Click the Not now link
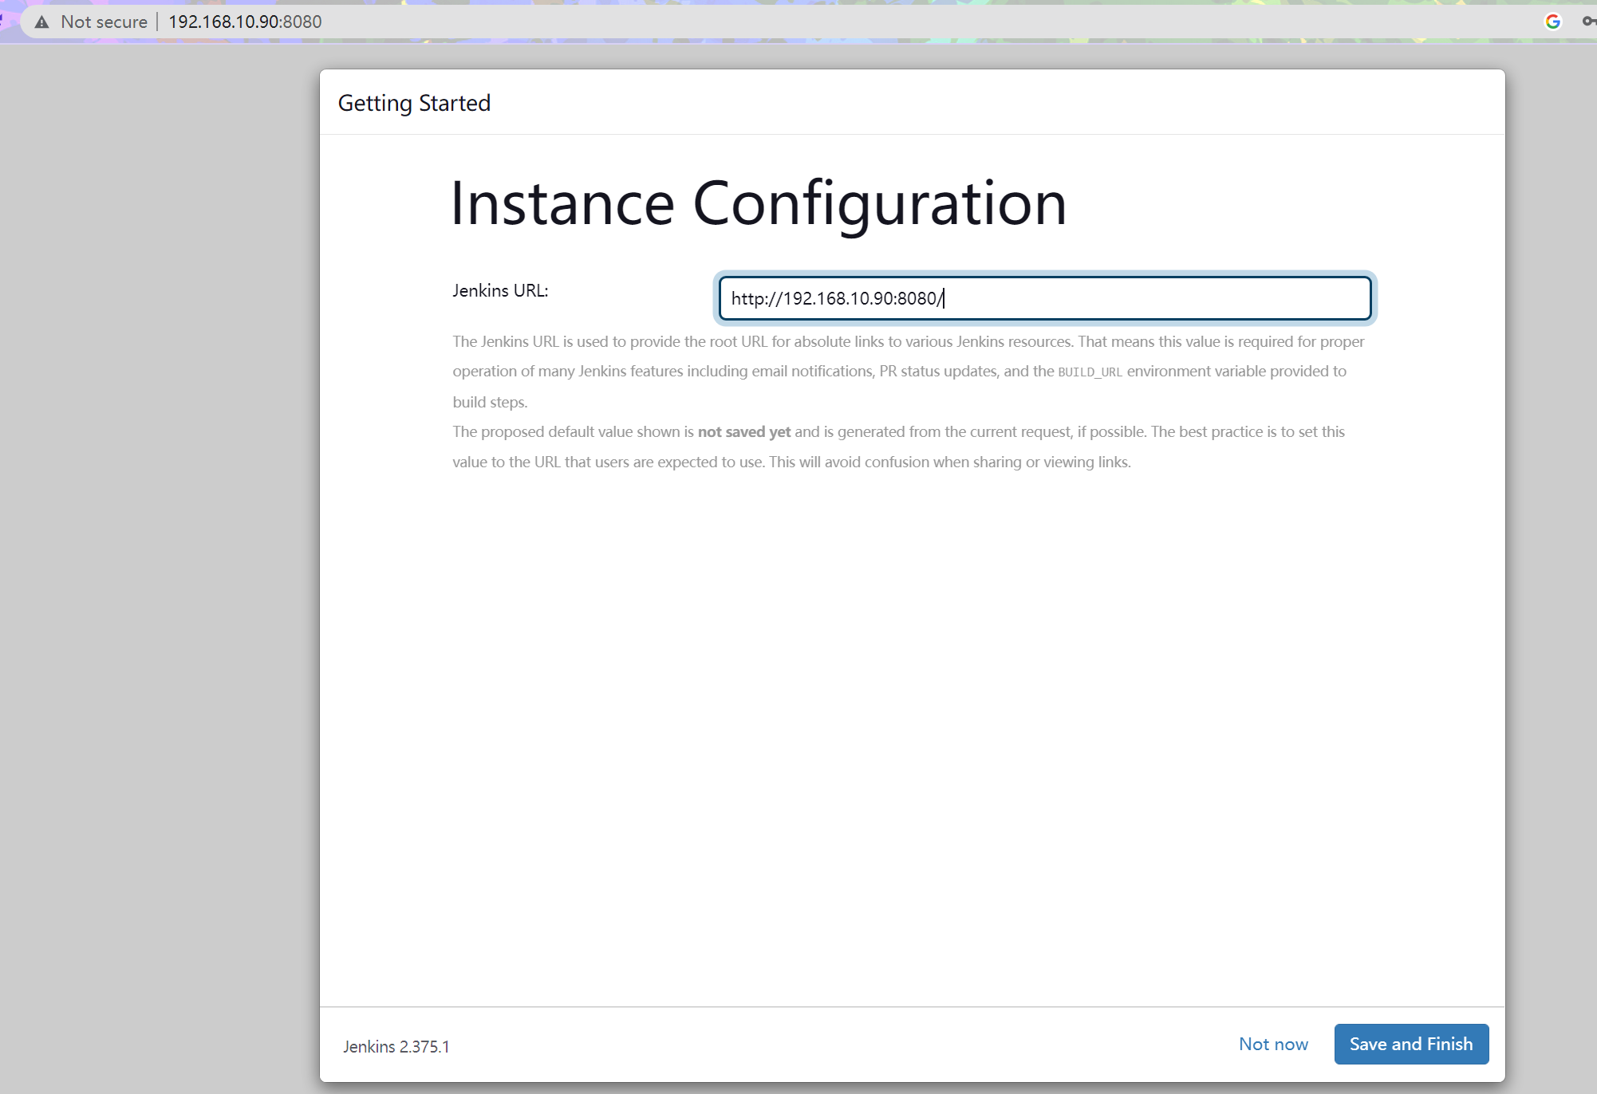 point(1273,1044)
